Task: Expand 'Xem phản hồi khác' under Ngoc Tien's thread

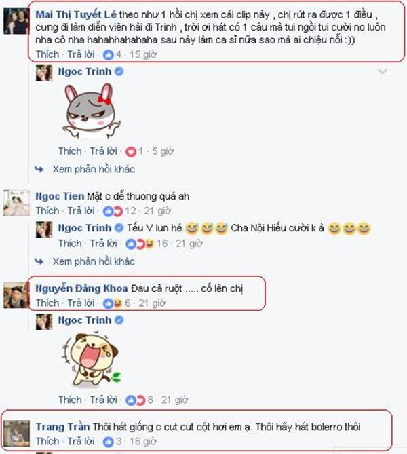Action: coord(94,261)
